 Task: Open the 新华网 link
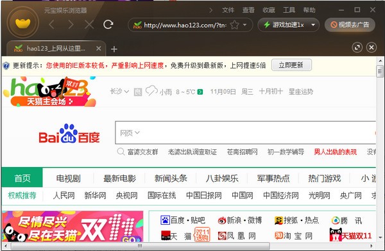[x=95, y=195]
